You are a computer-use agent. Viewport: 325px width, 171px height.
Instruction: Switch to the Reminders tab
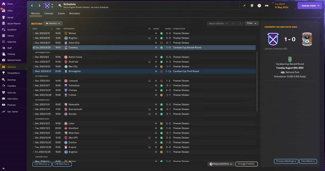[x=74, y=13]
